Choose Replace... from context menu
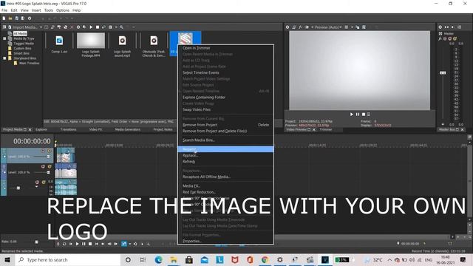Image resolution: width=473 pixels, height=266 pixels. click(x=191, y=155)
